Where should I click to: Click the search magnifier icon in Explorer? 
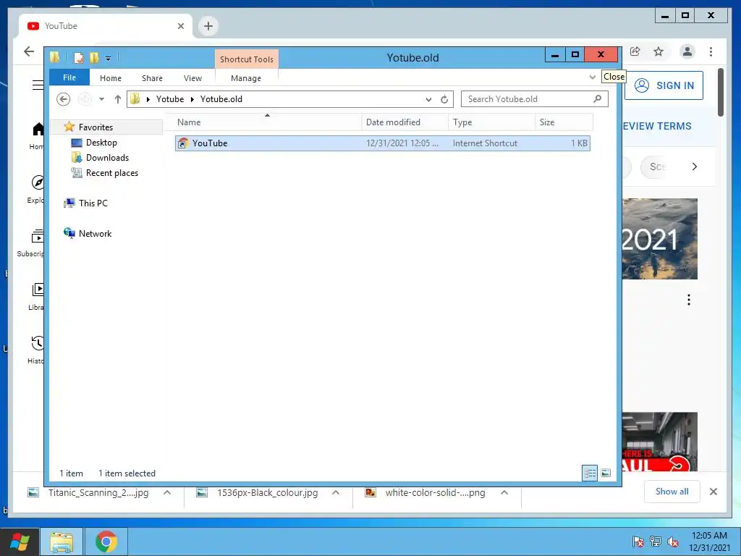click(597, 98)
